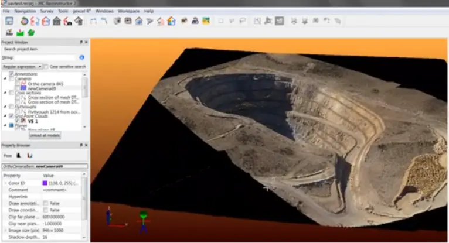Click the blue search go icon beside String
449x243 pixels.
pos(81,57)
